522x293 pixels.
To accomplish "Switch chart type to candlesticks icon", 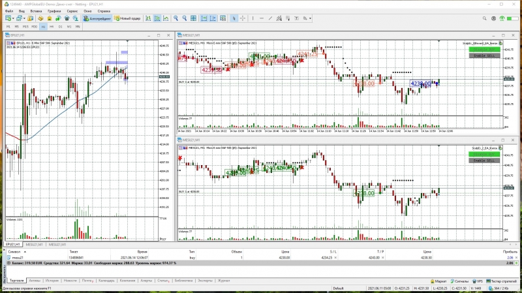I will click(159, 18).
